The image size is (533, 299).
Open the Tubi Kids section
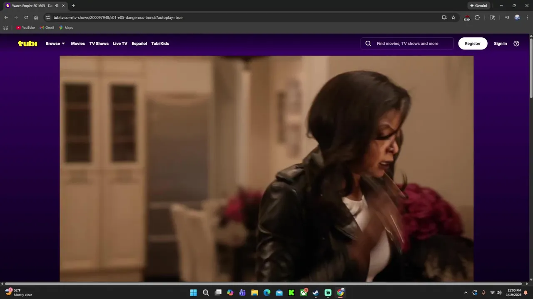tap(160, 44)
